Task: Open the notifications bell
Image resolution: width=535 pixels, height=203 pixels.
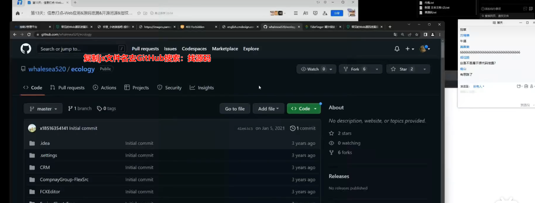Action: [397, 49]
